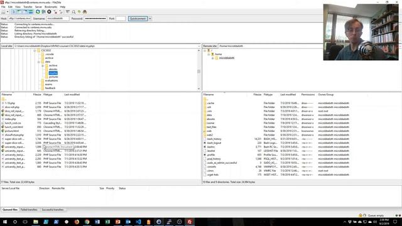
Task: Click the disconnect from server icon
Action: pyautogui.click(x=55, y=12)
